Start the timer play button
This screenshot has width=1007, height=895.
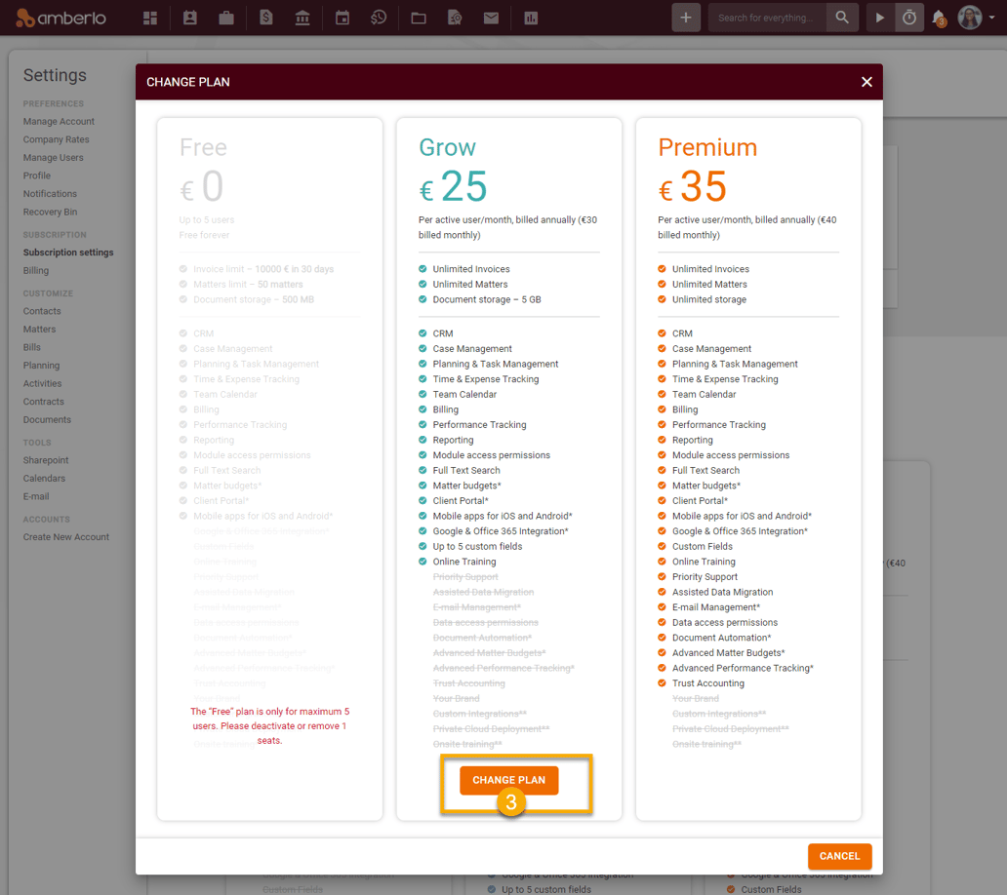[880, 18]
